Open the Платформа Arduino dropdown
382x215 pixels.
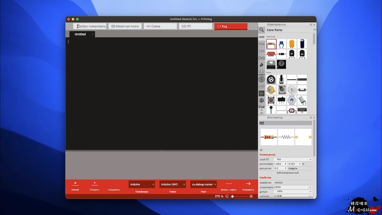(x=142, y=184)
